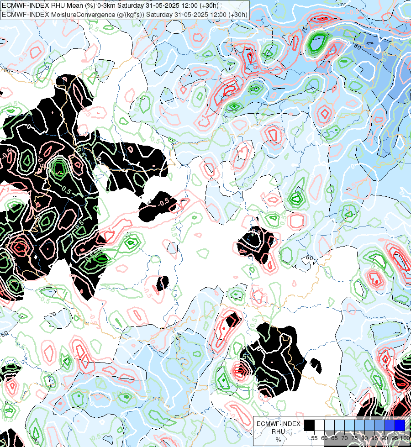
Task: Click the % unit label in legend
Action: coord(279,440)
